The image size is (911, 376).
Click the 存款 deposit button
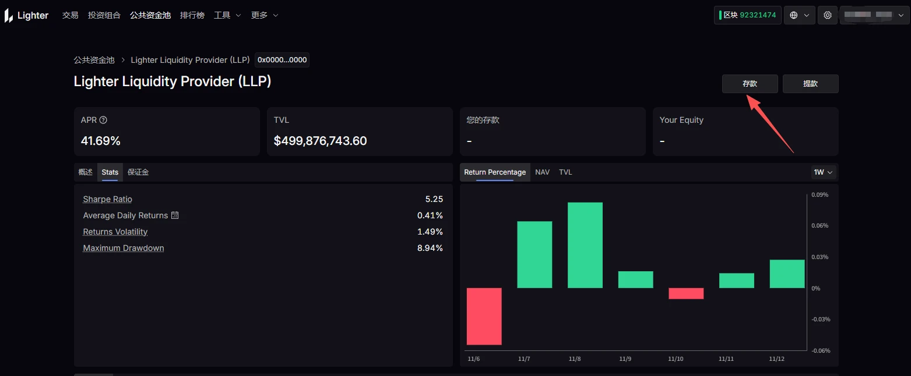point(750,84)
